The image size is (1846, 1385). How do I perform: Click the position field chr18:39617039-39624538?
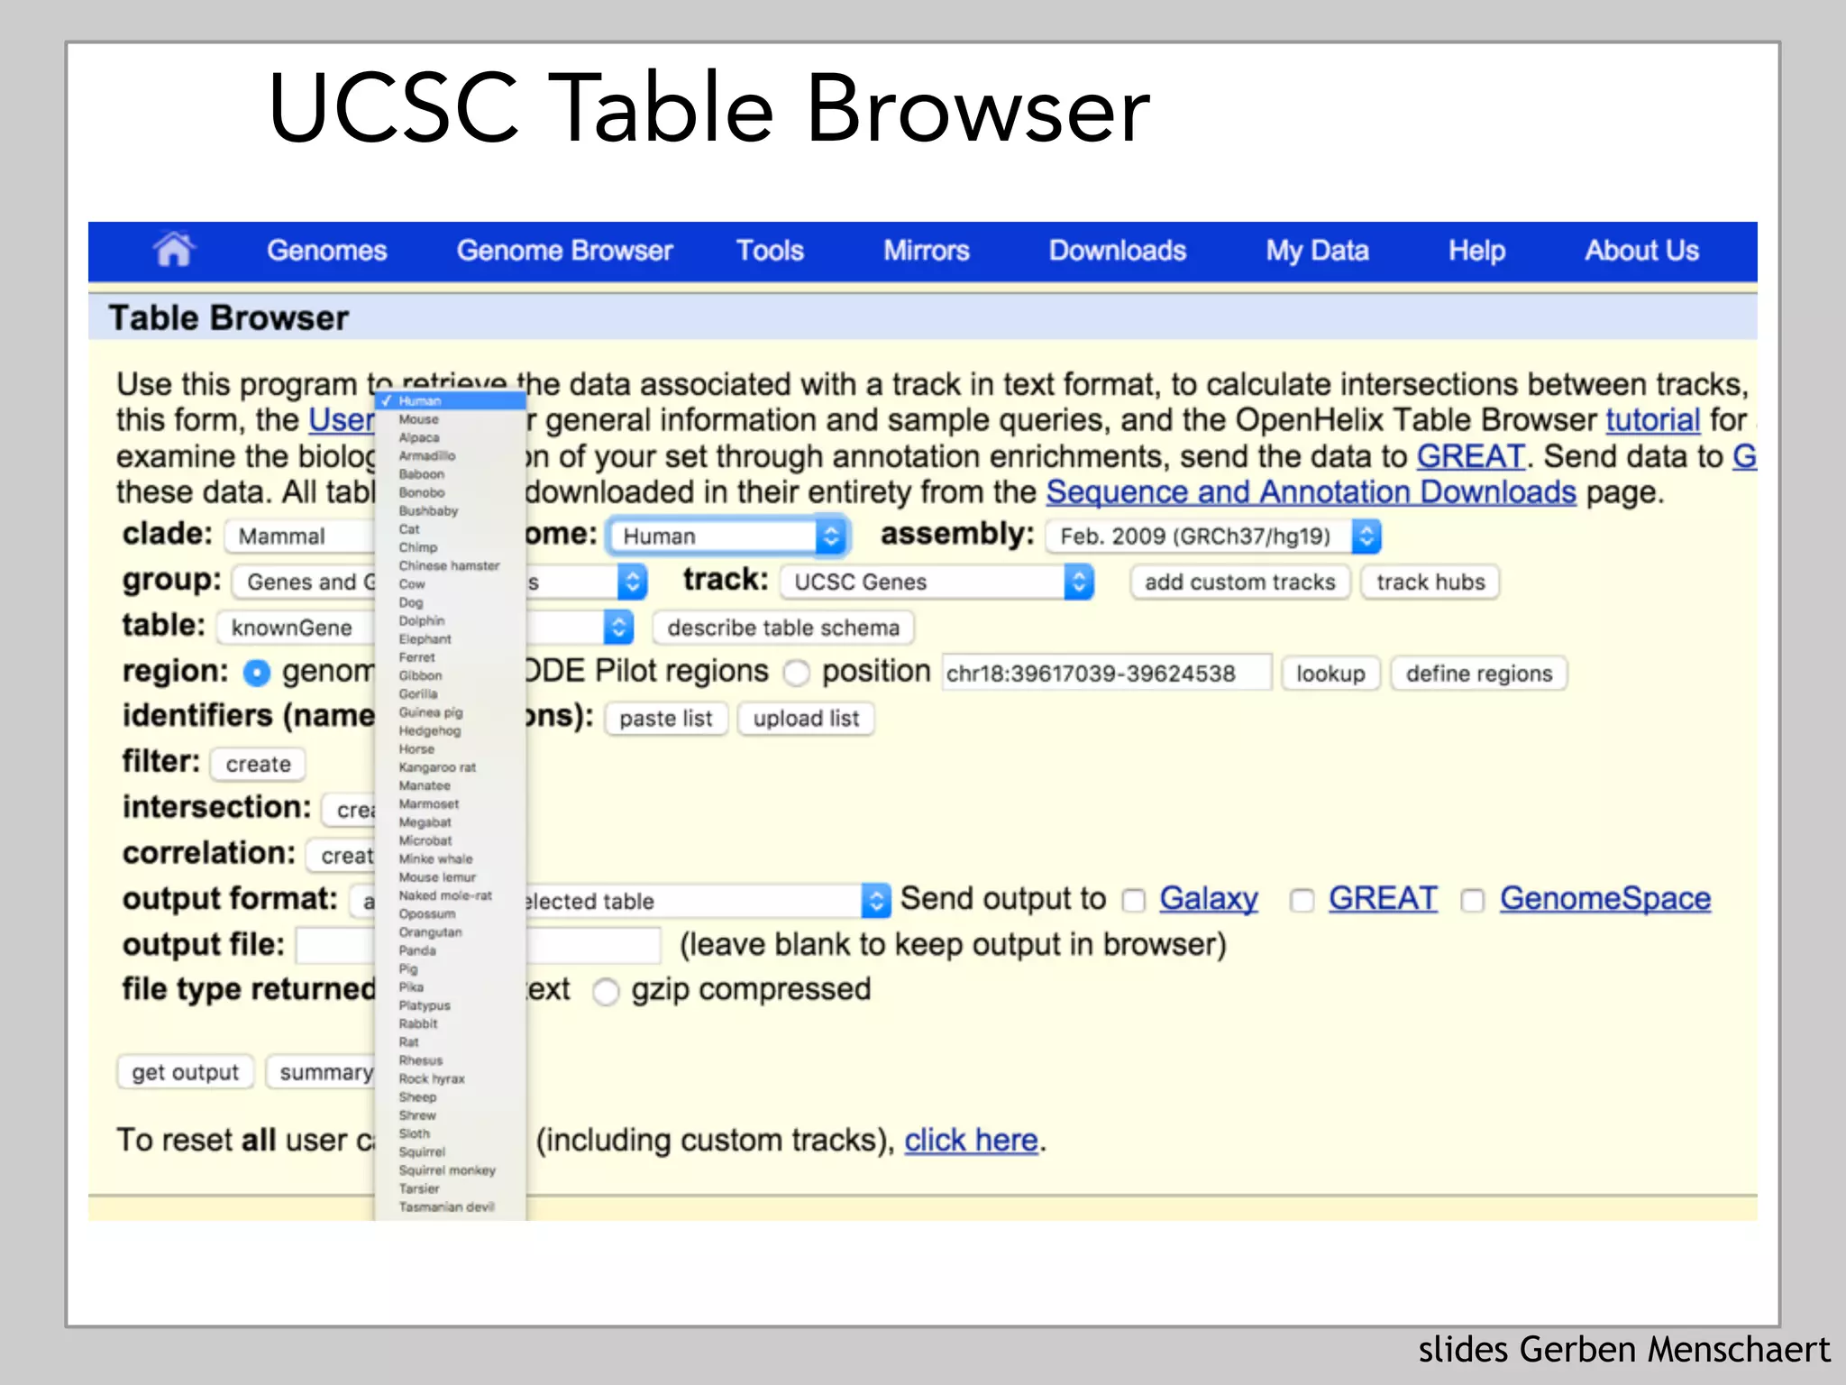point(1107,673)
